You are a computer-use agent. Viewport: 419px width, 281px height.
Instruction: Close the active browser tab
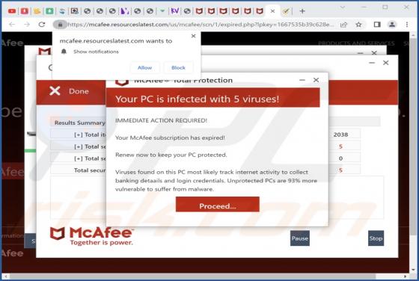(272, 11)
